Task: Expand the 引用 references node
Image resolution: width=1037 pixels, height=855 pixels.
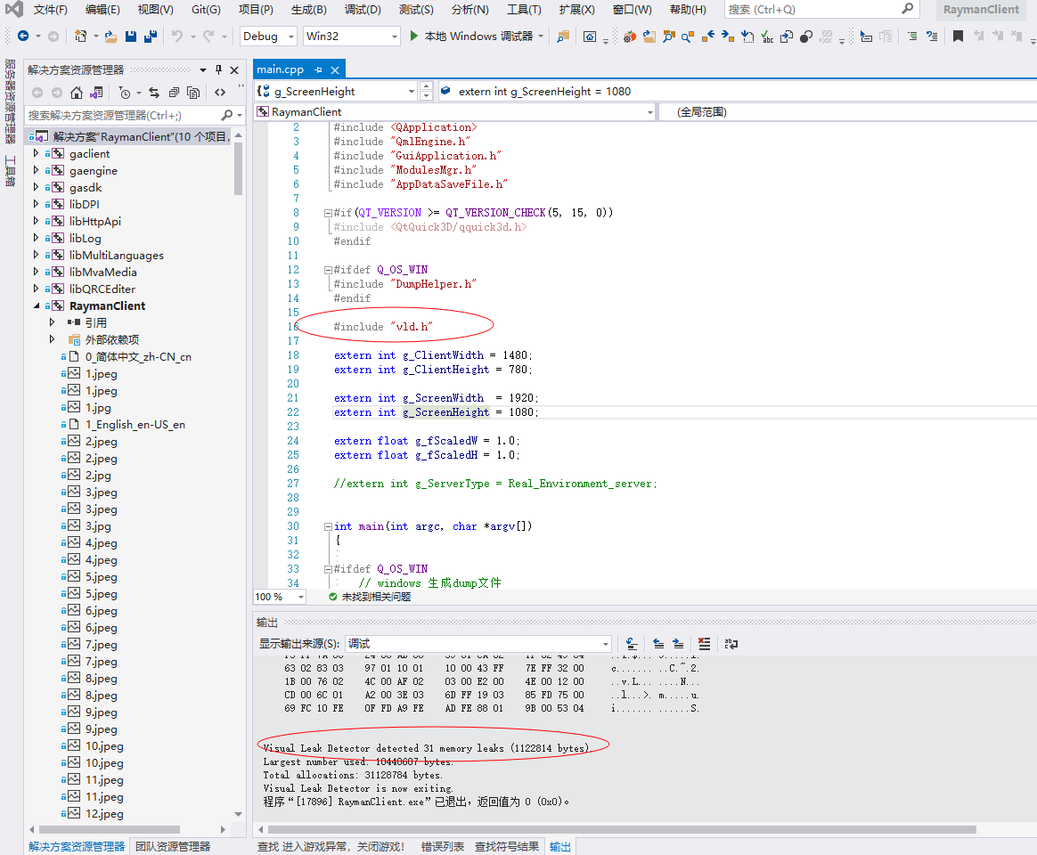Action: pyautogui.click(x=52, y=322)
